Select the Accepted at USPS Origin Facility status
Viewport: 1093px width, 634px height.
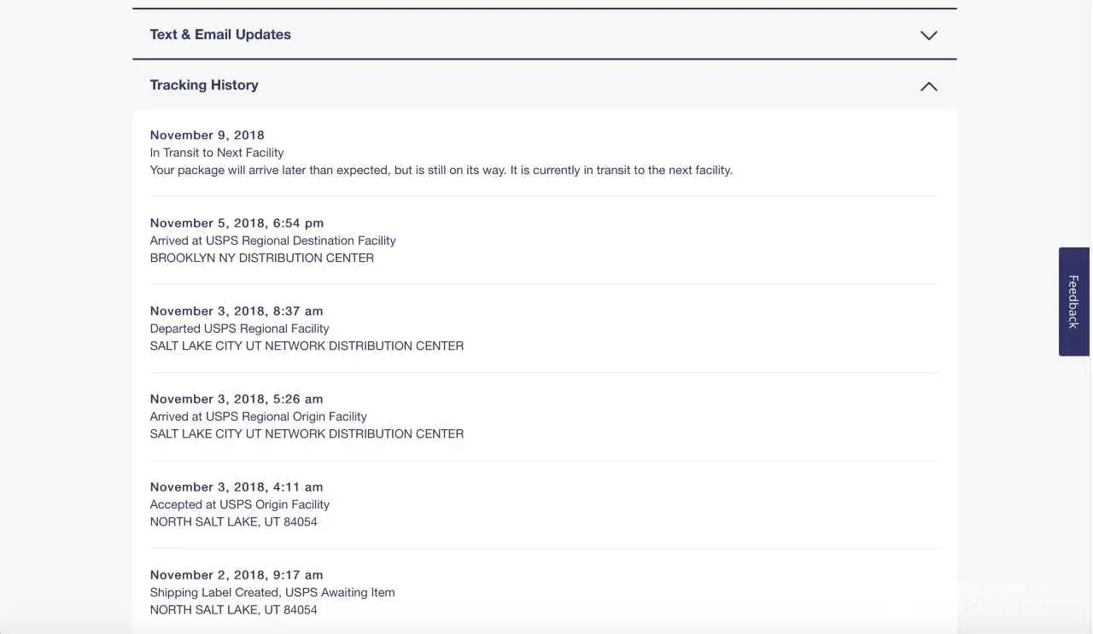(239, 504)
